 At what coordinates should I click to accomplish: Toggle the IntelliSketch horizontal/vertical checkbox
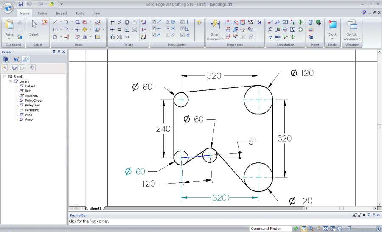click(x=182, y=22)
